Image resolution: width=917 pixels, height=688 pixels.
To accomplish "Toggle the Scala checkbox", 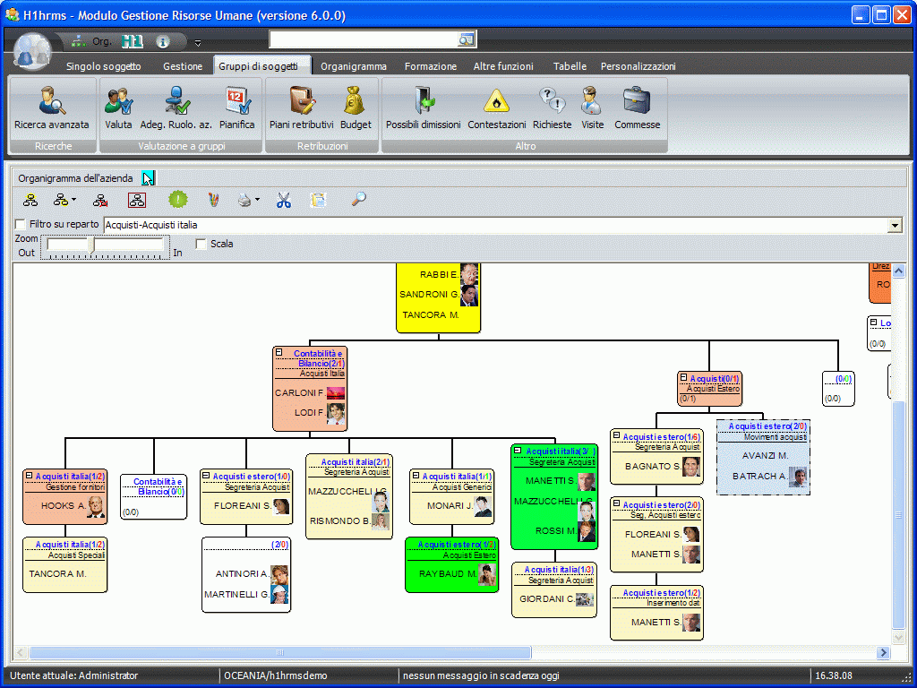I will (x=201, y=244).
